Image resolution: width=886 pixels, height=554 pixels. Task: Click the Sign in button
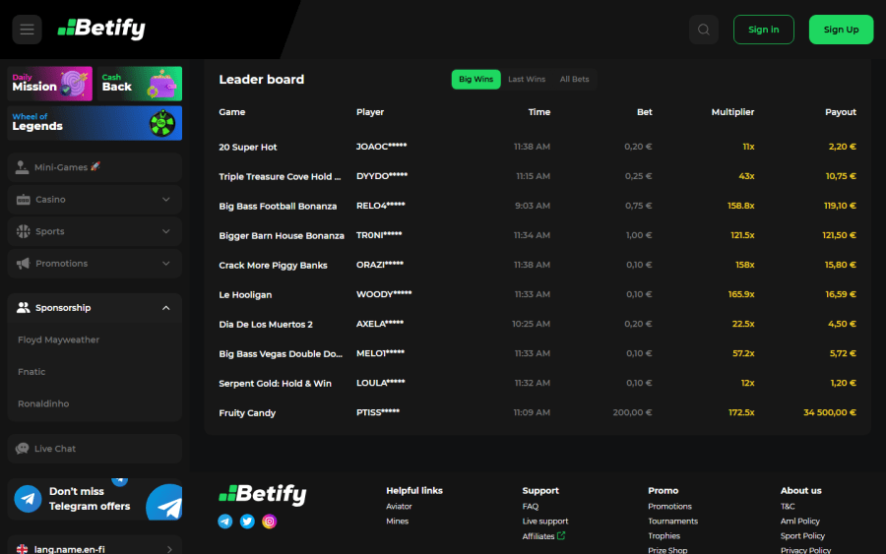point(763,30)
